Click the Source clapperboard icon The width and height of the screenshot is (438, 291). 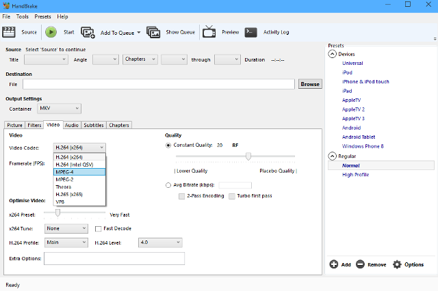tap(9, 32)
